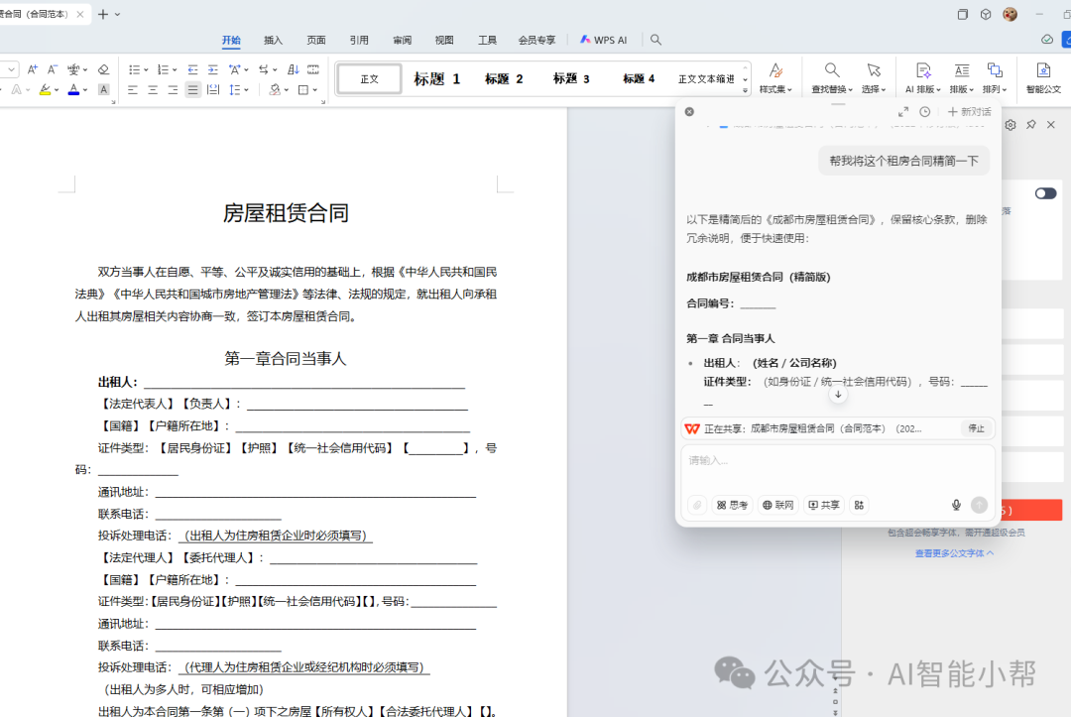Close the AI chat floating panel

coord(689,112)
